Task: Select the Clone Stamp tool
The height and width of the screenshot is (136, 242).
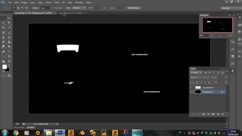Action: pyautogui.click(x=3, y=37)
